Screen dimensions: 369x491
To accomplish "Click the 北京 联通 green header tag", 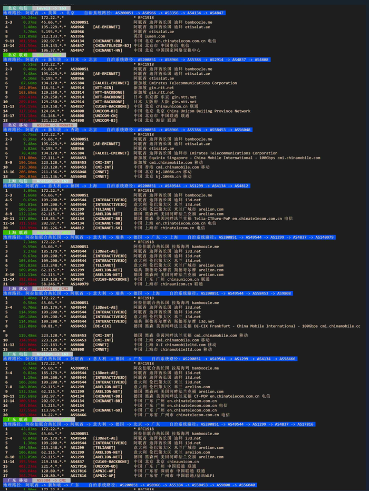I will click(x=17, y=55).
